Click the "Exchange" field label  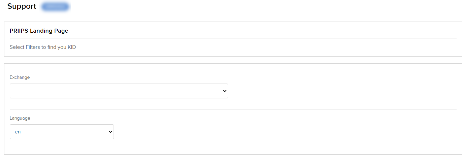(20, 77)
